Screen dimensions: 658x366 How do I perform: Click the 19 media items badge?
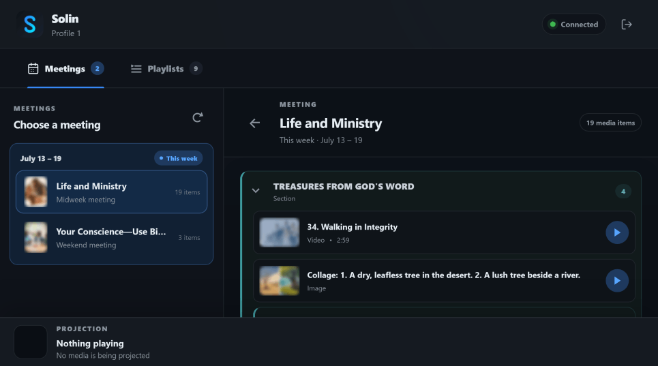pos(610,123)
